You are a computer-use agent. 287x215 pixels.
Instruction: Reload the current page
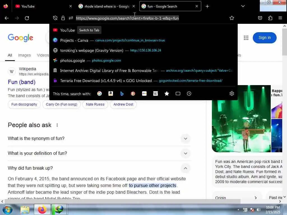coord(27,18)
